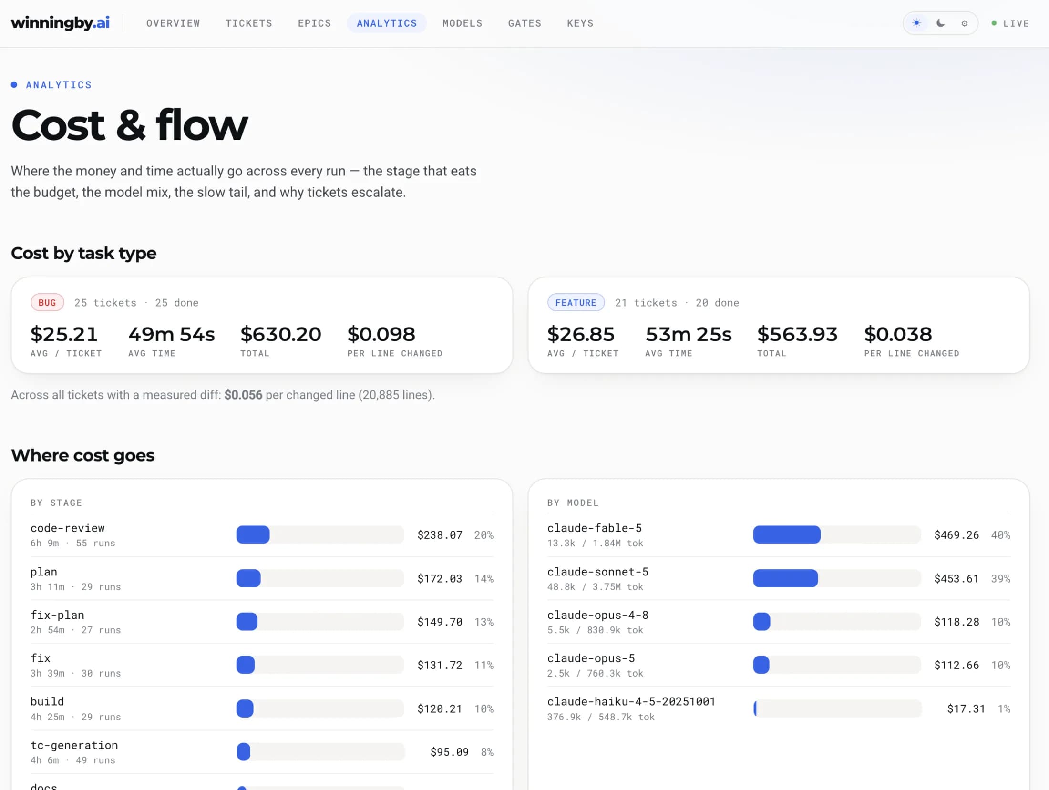Click the $25.21 bug avg per ticket

(x=64, y=334)
